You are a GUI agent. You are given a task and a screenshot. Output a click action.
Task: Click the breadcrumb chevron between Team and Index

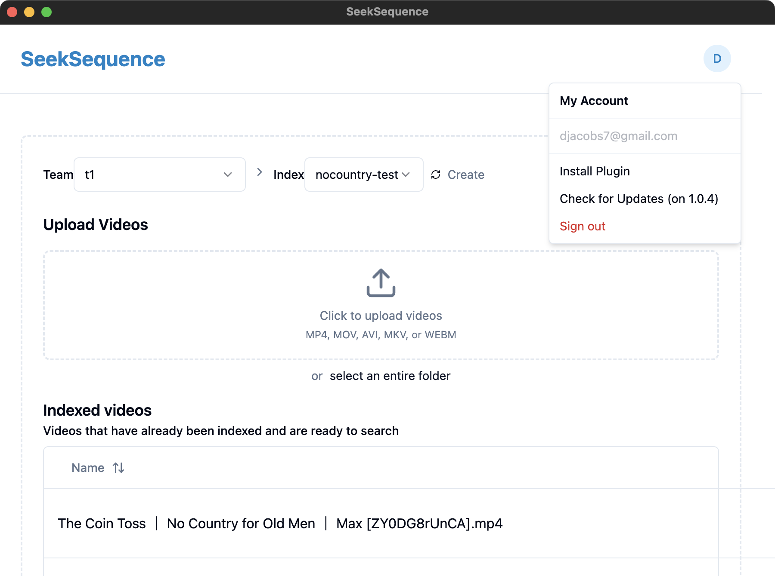click(259, 172)
